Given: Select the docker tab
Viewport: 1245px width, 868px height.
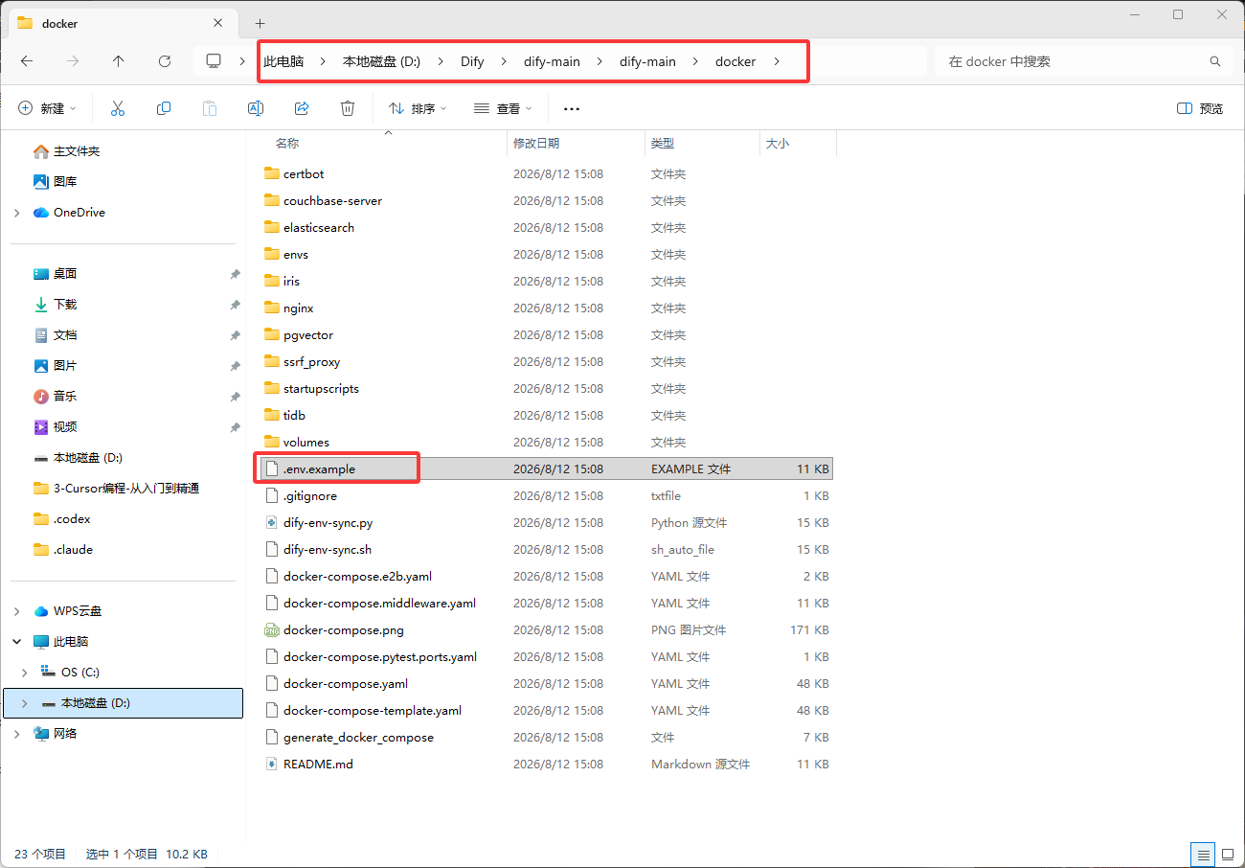Looking at the screenshot, I should 122,23.
